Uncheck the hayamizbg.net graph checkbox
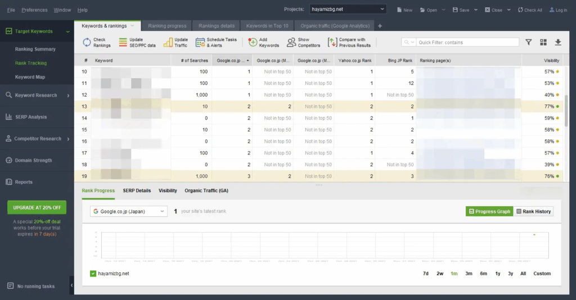576x300 pixels. [93, 274]
